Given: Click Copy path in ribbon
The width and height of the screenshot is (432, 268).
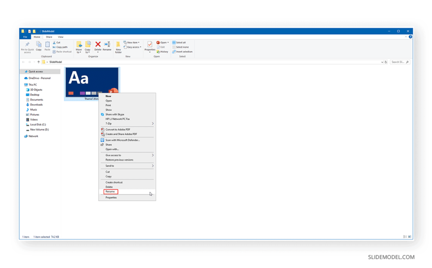Looking at the screenshot, I should click(x=60, y=47).
